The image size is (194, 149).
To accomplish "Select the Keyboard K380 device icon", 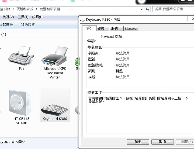I will 54,110.
